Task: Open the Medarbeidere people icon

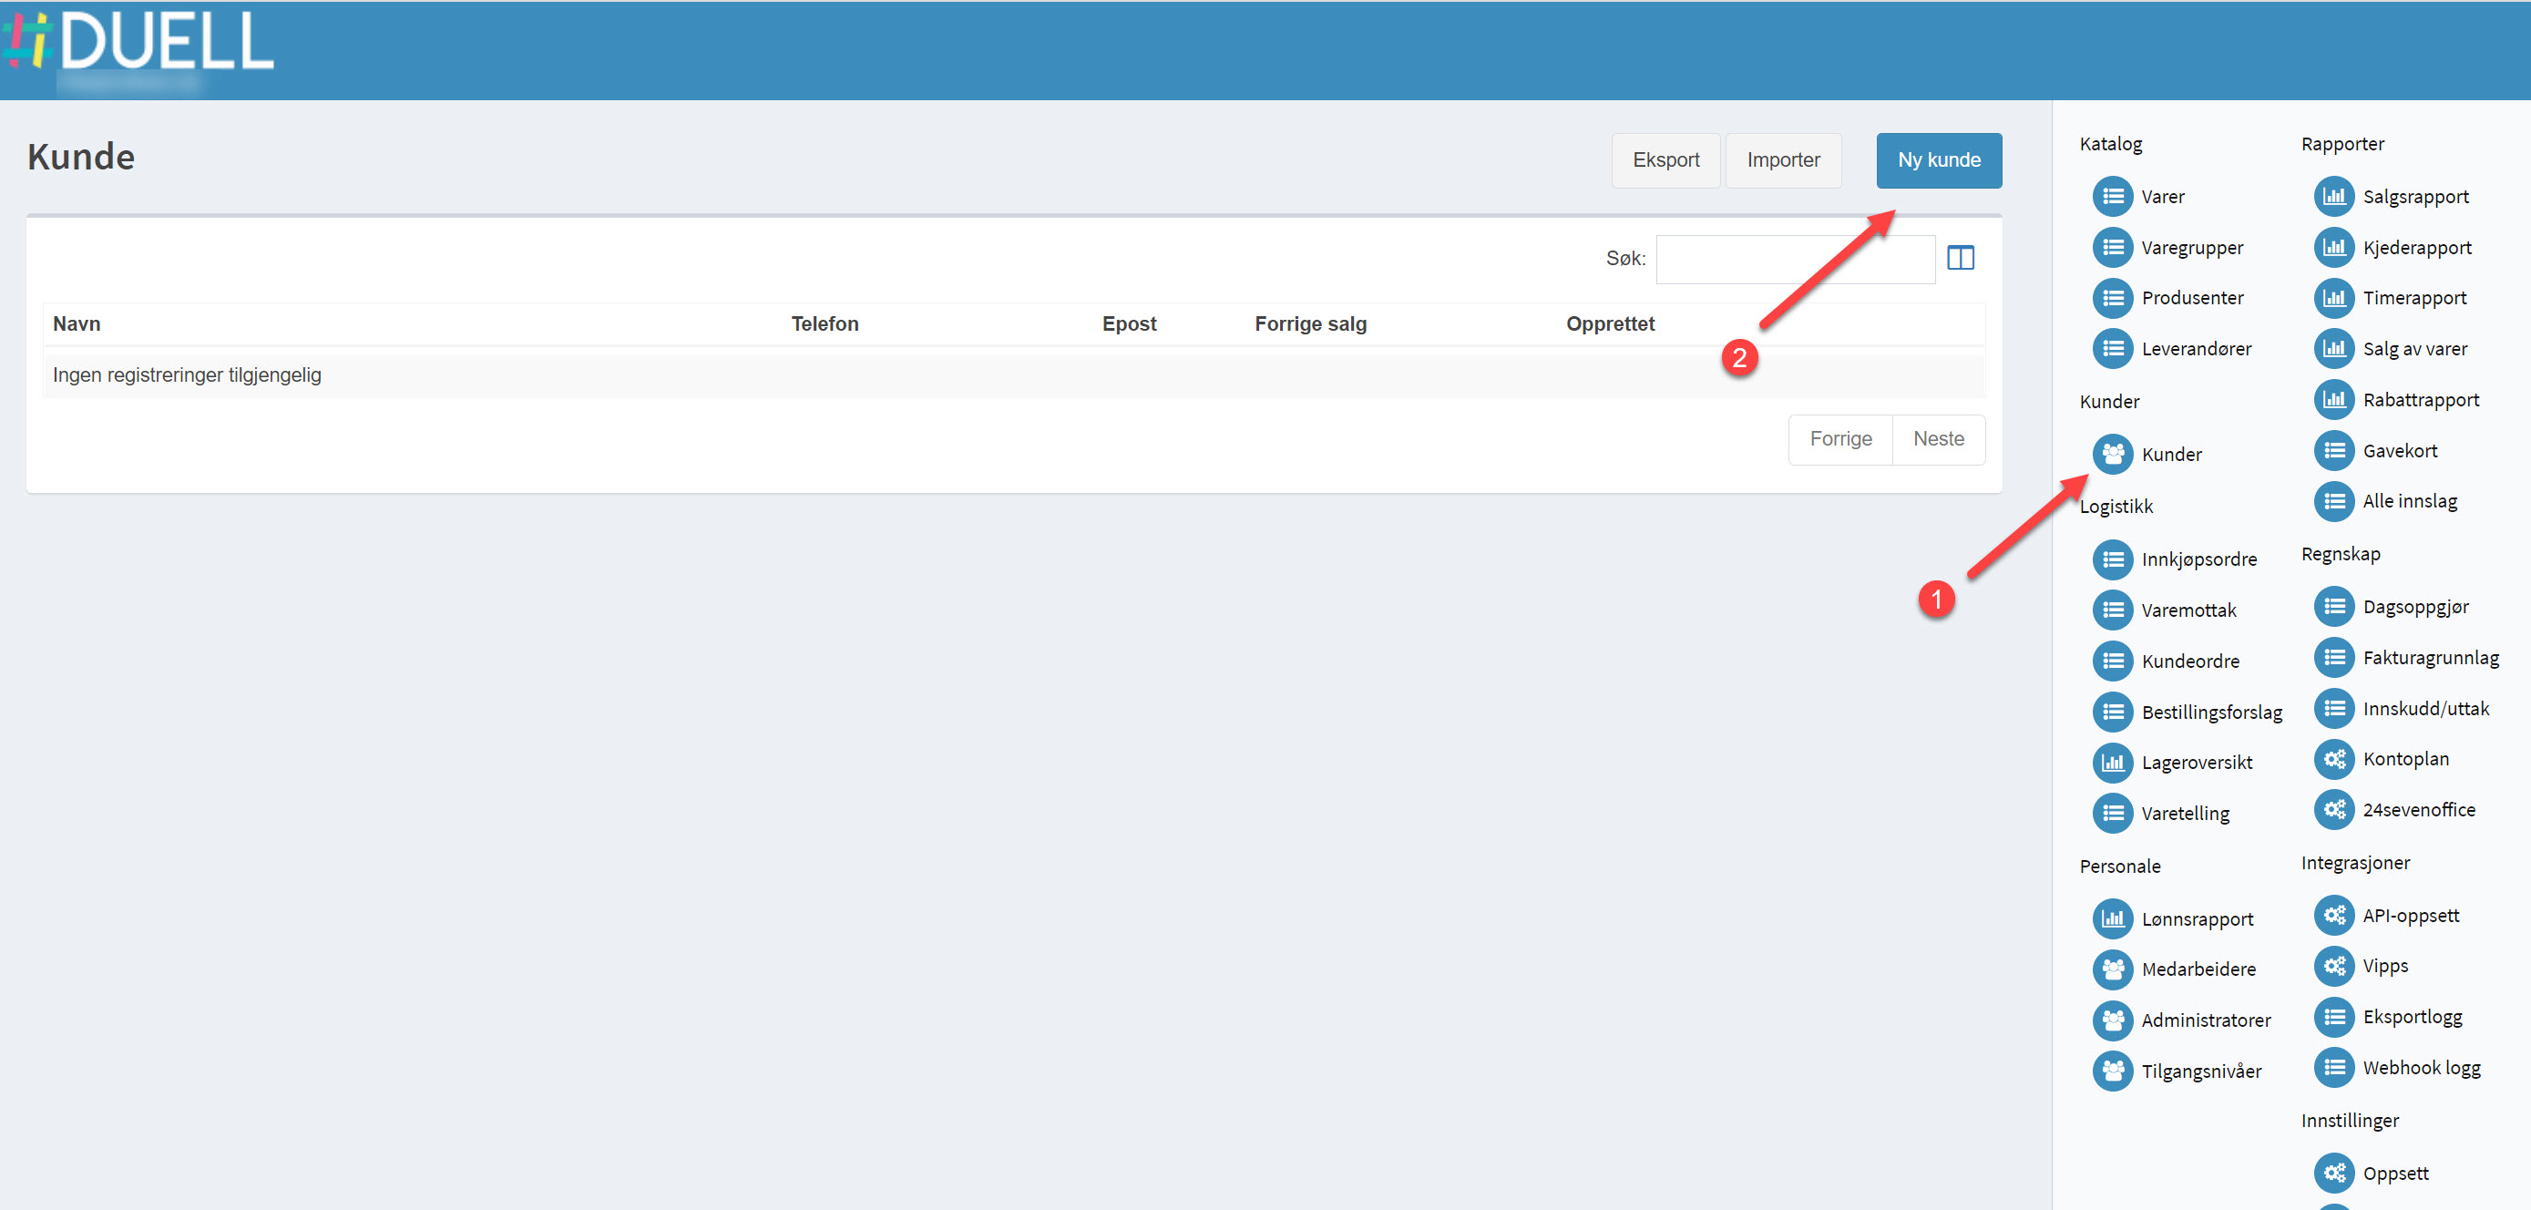Action: coord(2112,969)
